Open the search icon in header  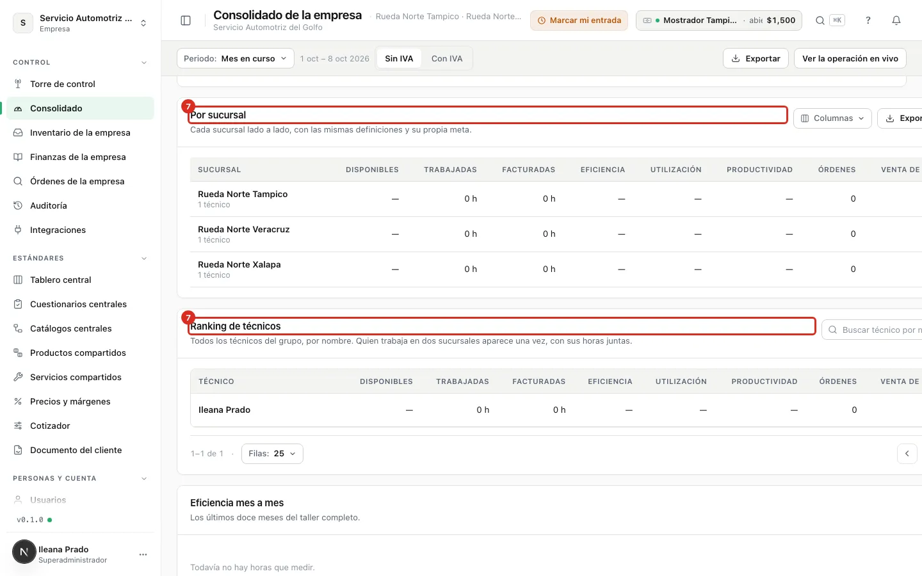click(x=820, y=20)
